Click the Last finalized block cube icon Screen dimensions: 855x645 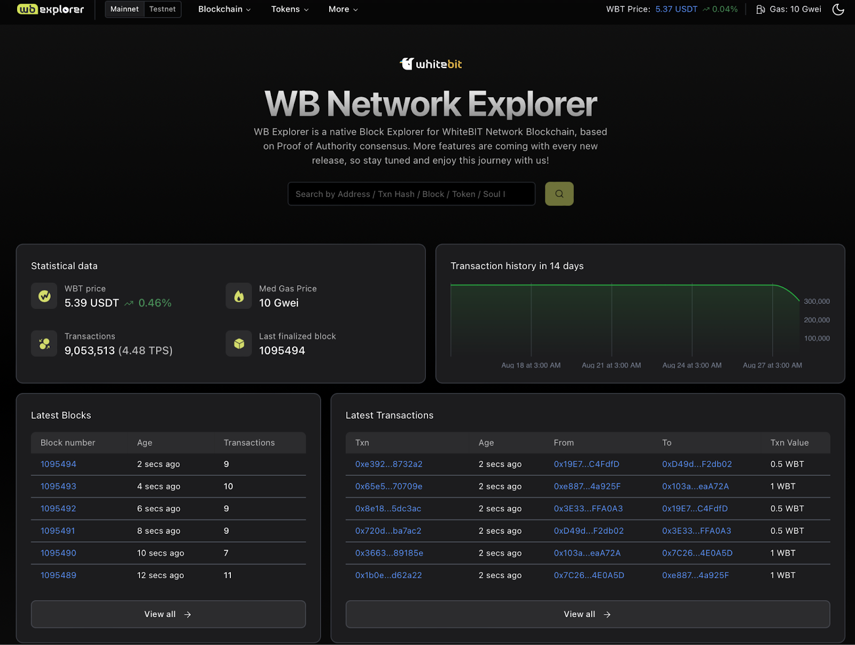point(239,343)
